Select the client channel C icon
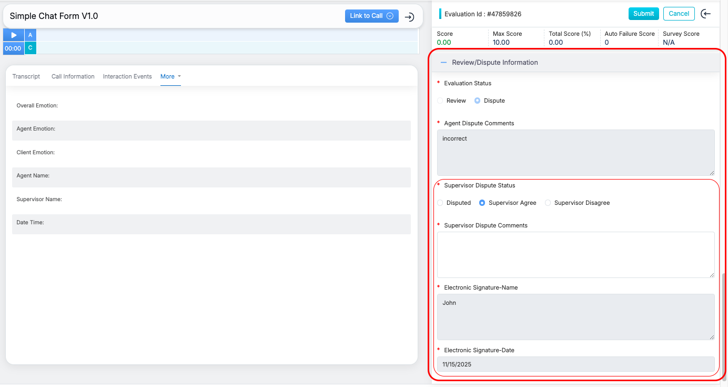The width and height of the screenshot is (728, 387). 31,48
